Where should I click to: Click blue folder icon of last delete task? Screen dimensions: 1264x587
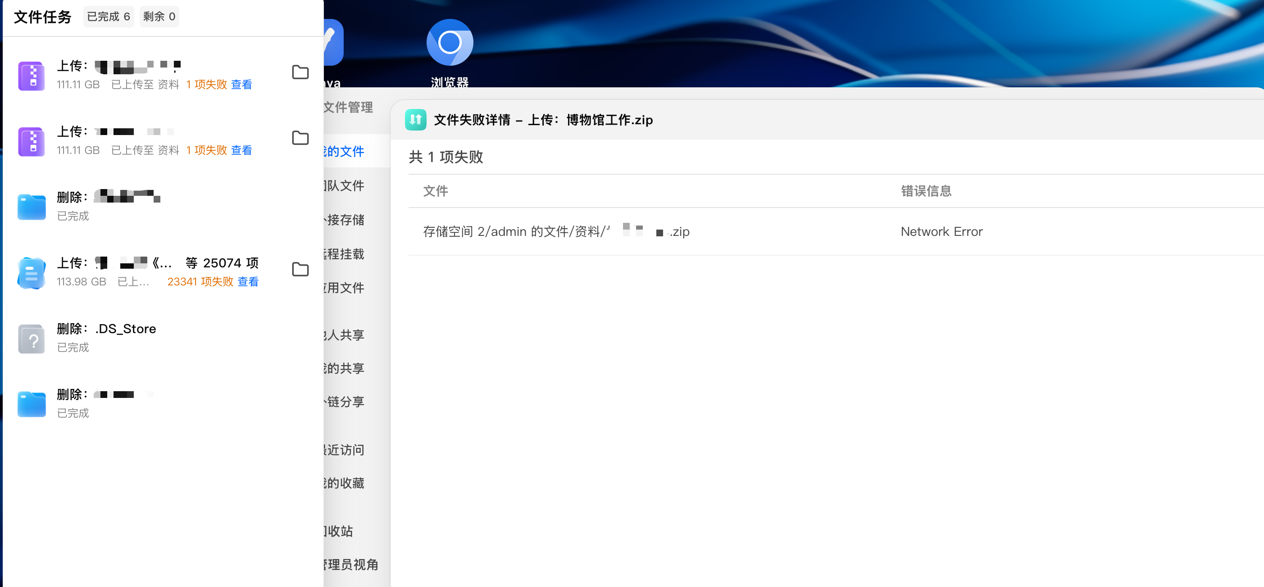click(32, 404)
